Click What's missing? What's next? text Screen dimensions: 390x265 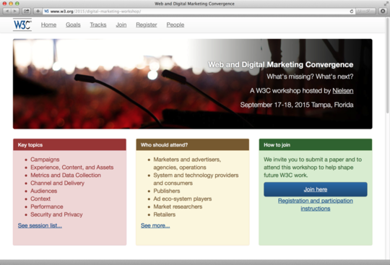point(310,77)
